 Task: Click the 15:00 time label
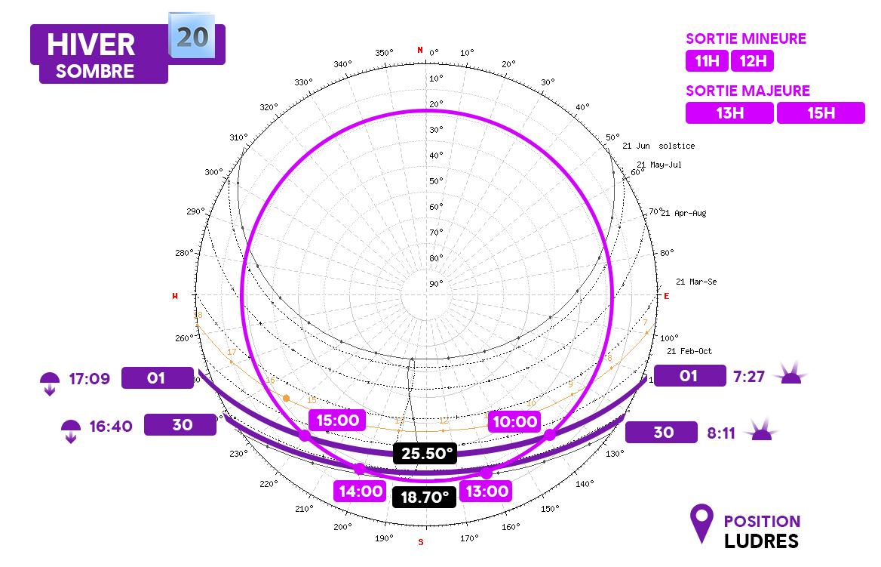point(337,421)
